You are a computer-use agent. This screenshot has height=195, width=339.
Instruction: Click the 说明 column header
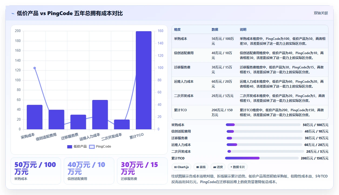(x=243, y=29)
